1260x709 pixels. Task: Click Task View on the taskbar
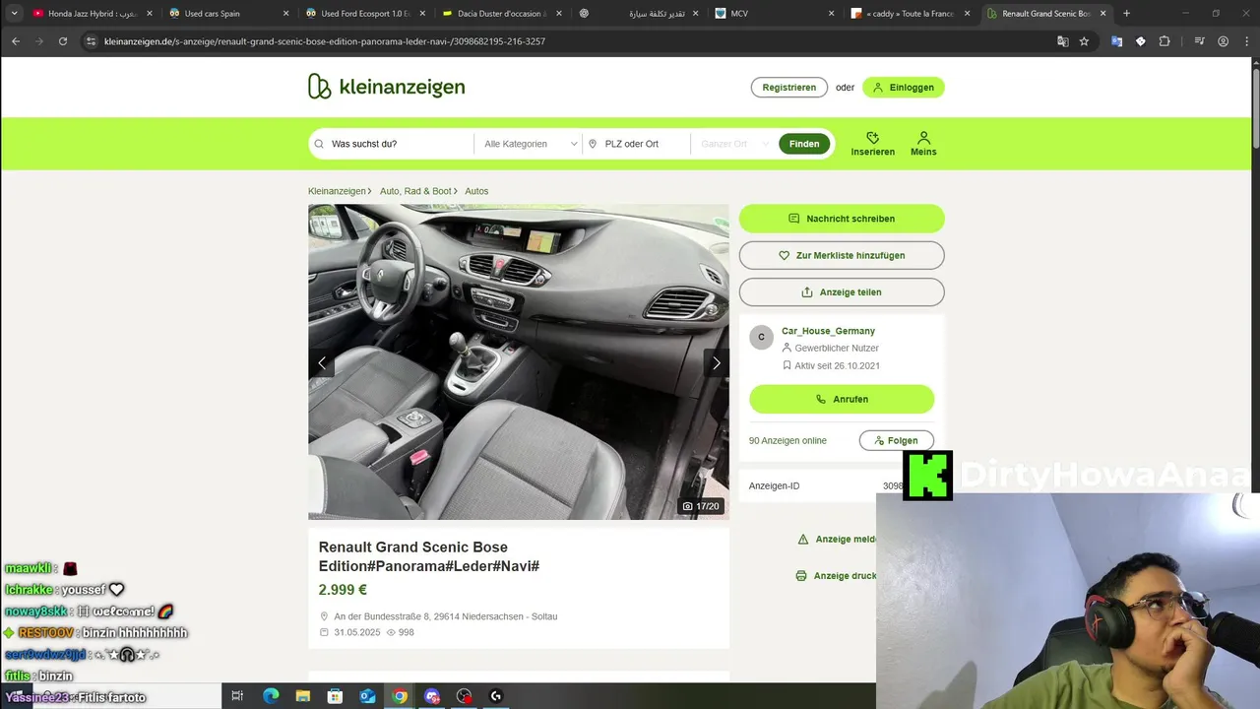click(237, 696)
